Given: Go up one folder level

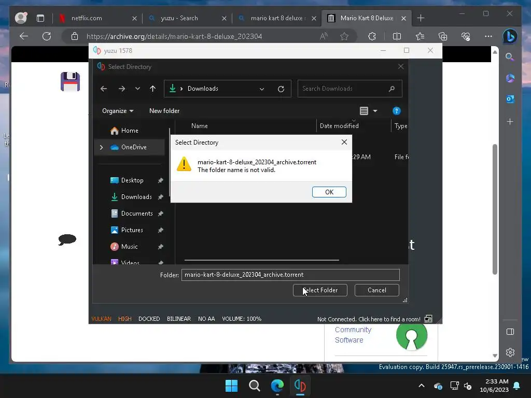Looking at the screenshot, I should point(153,89).
